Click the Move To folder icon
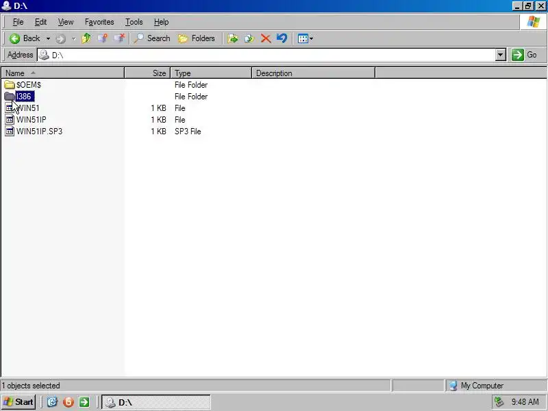This screenshot has height=411, width=548. [x=233, y=38]
